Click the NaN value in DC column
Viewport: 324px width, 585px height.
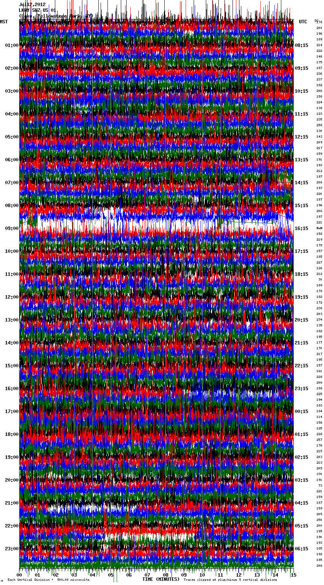319,228
